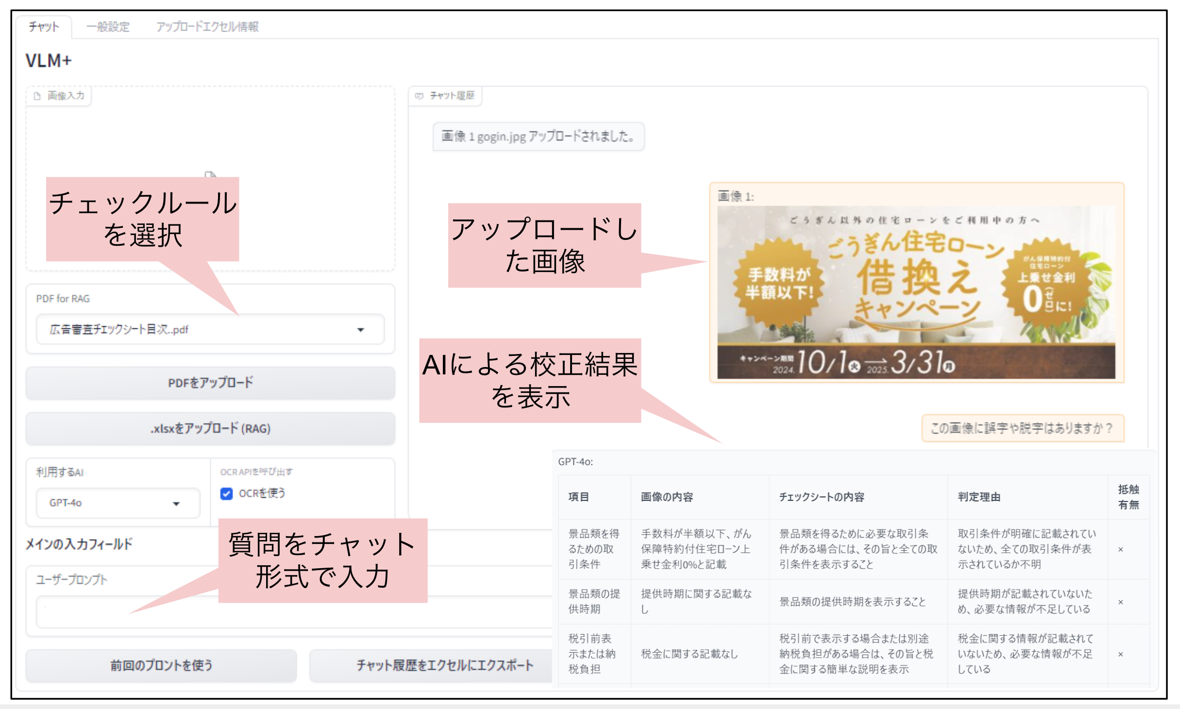Click the upload file icon in dropzone
The height and width of the screenshot is (709, 1180).
point(210,174)
